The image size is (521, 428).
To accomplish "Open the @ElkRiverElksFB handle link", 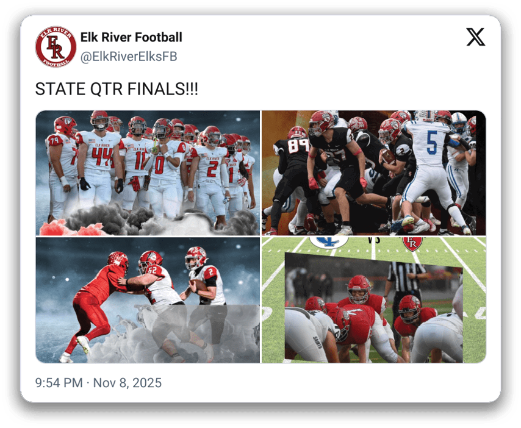I will click(129, 57).
